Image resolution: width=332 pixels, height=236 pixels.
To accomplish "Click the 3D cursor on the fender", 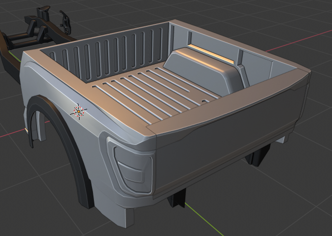I will point(79,111).
